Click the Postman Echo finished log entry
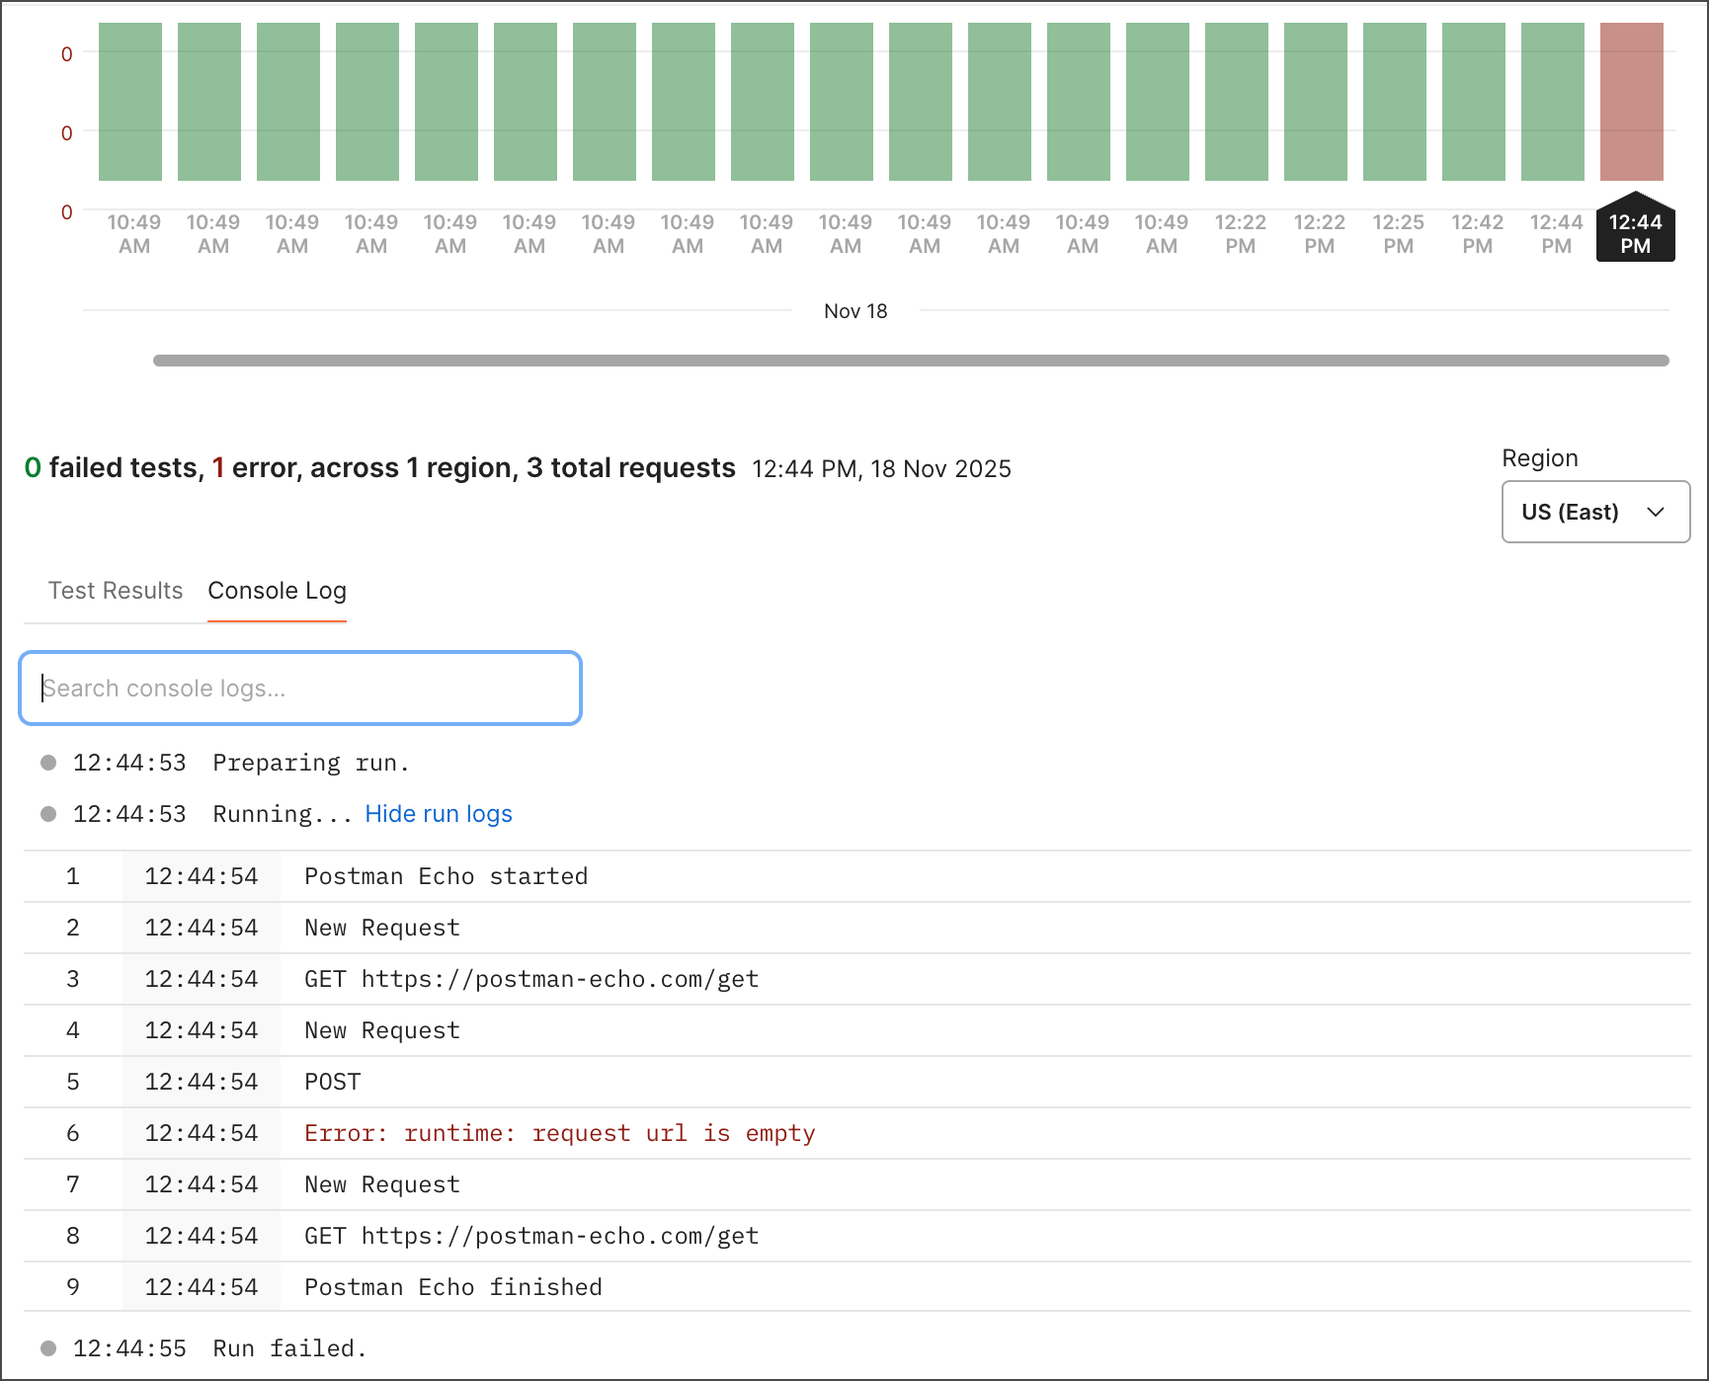 point(452,1286)
